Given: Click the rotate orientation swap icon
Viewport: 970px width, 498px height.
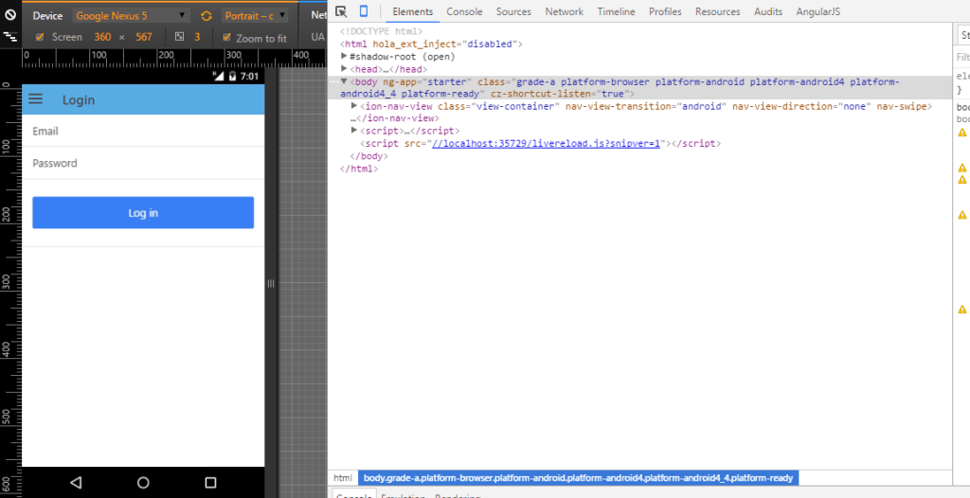Looking at the screenshot, I should click(207, 16).
